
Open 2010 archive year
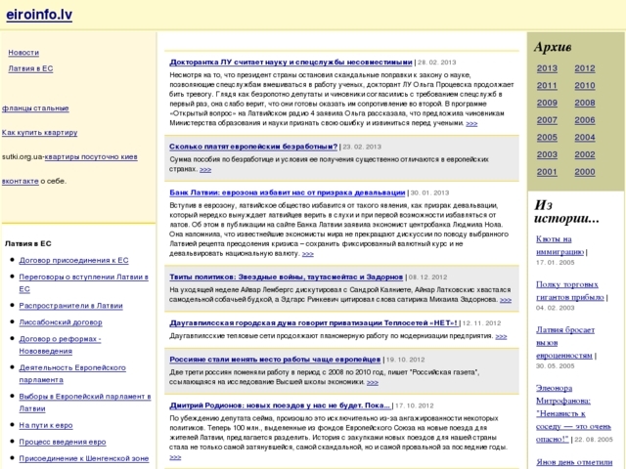(x=585, y=86)
